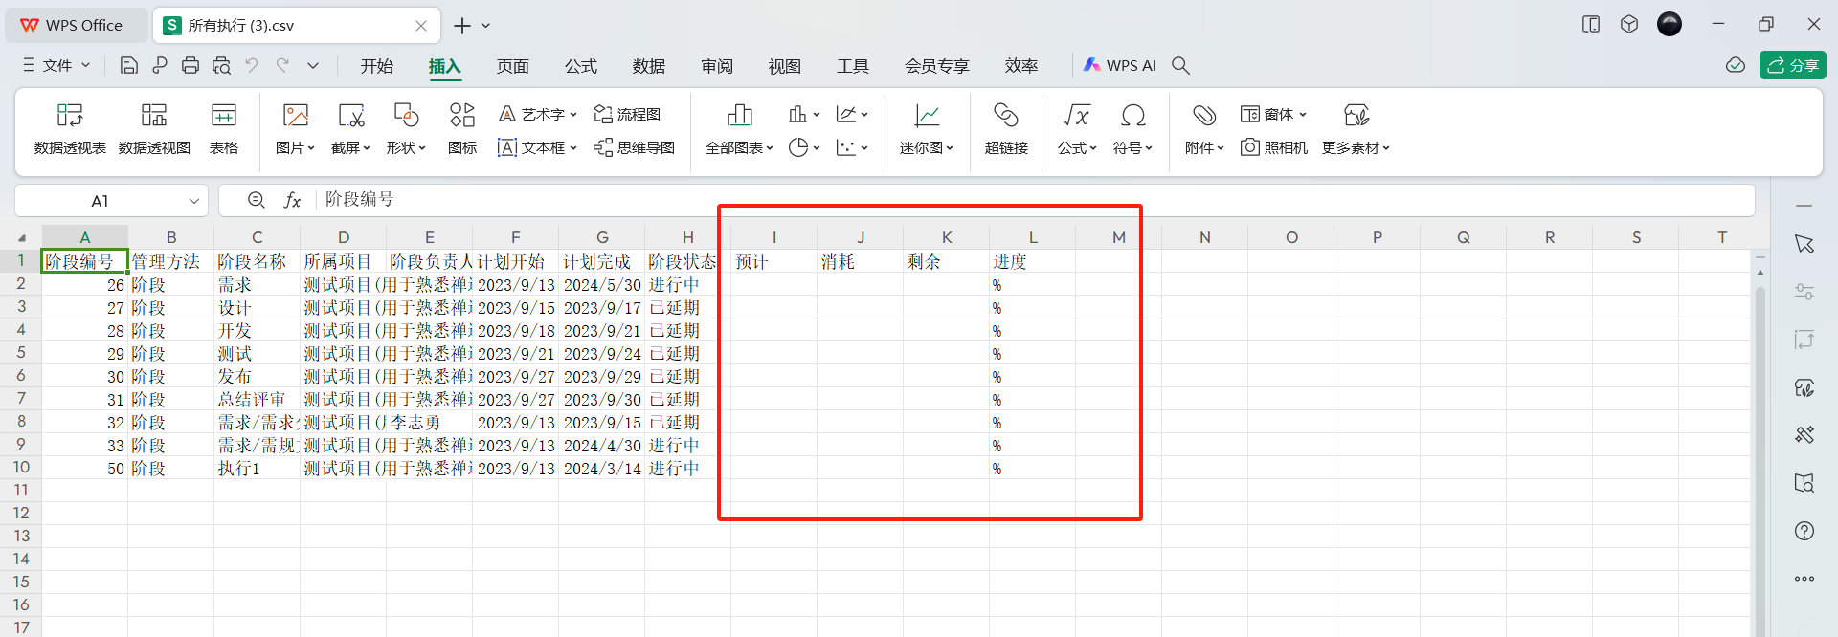The image size is (1838, 637).
Task: Insert a 符号 symbol
Action: (1132, 129)
